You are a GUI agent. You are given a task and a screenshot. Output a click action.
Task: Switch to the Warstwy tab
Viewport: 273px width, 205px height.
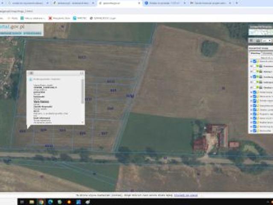pyautogui.click(x=255, y=53)
